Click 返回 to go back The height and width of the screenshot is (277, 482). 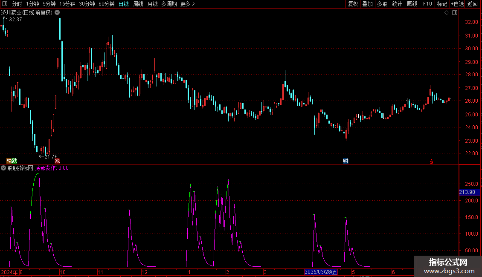(473, 4)
